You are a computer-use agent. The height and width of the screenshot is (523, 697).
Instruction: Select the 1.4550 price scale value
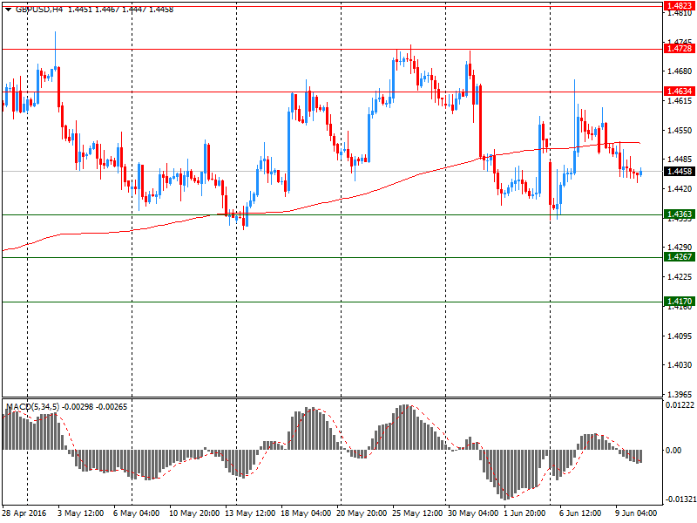(680, 130)
